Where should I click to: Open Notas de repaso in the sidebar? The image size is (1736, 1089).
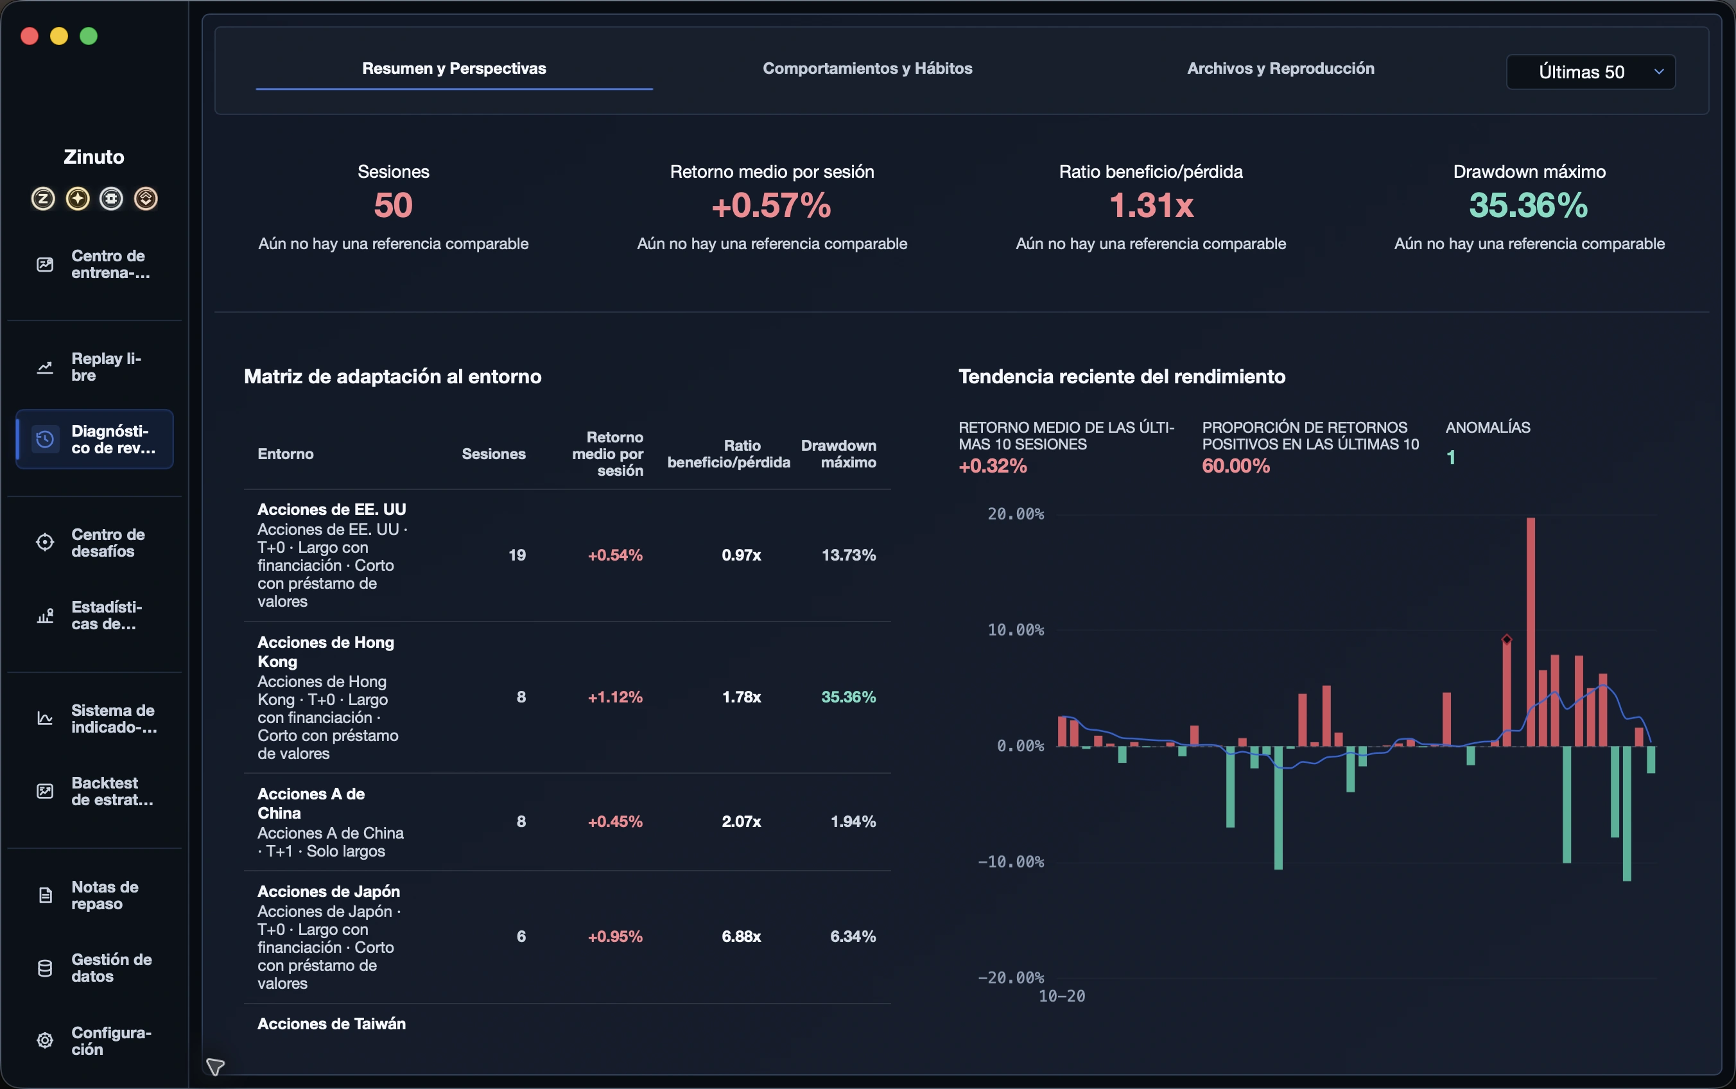tap(94, 895)
